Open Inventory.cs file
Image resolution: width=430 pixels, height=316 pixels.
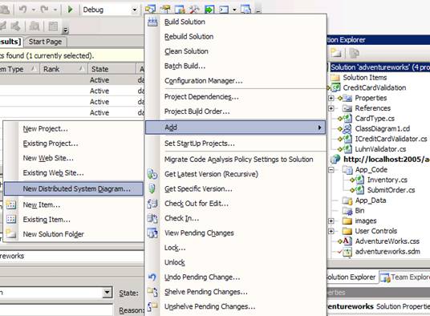click(387, 180)
